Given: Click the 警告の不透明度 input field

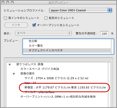Looking at the screenshot, I should click(x=104, y=33).
